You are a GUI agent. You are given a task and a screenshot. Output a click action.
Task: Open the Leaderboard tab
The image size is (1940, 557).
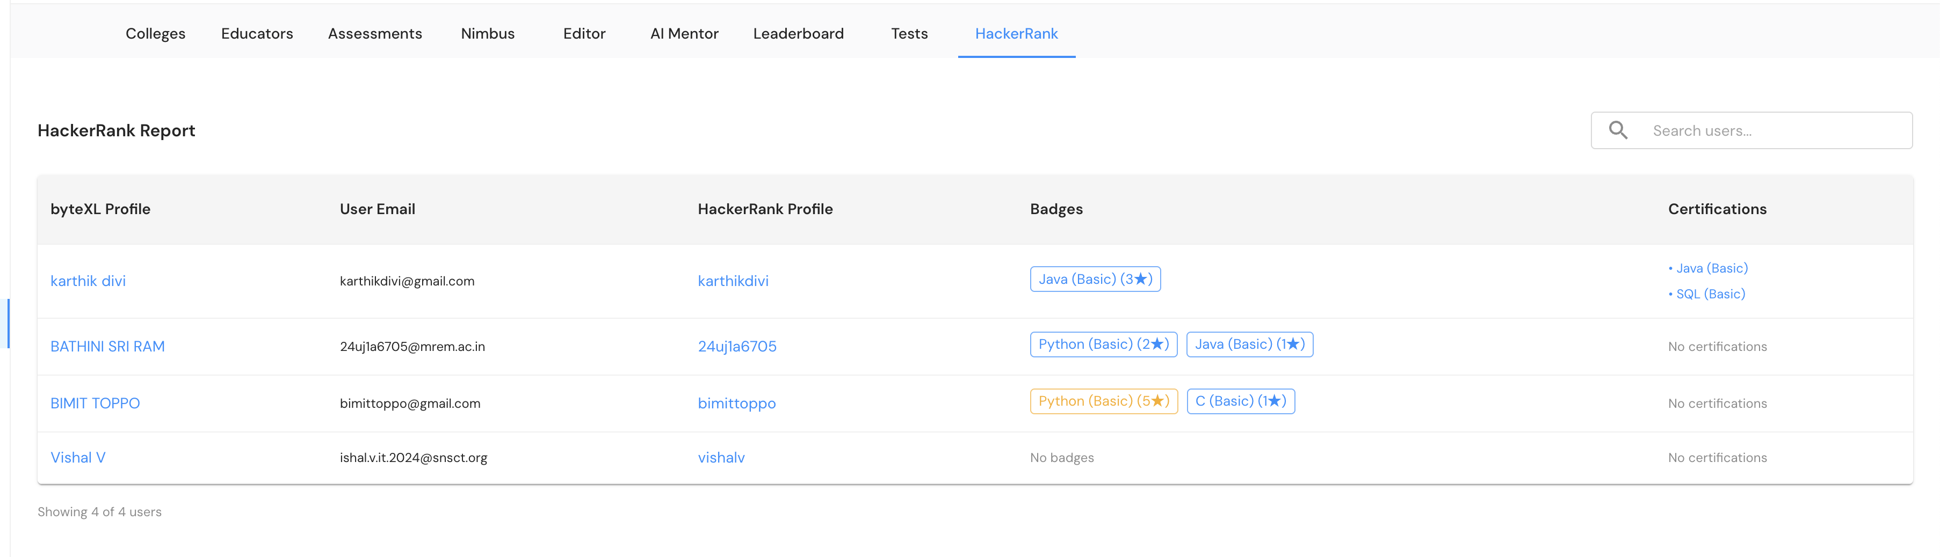tap(798, 34)
